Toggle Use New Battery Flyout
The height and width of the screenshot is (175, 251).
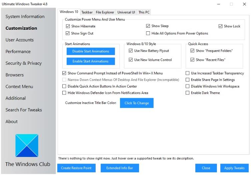click(131, 51)
